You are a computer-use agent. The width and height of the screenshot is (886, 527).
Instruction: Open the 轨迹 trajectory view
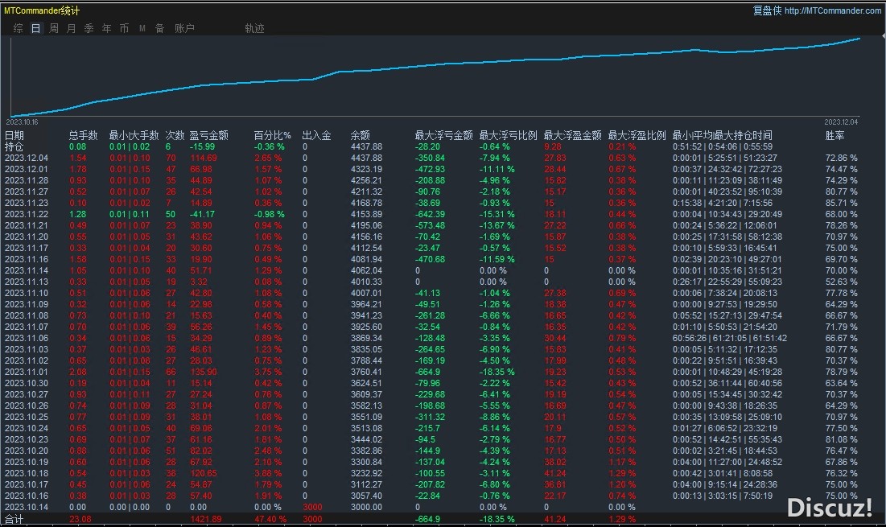tap(254, 28)
